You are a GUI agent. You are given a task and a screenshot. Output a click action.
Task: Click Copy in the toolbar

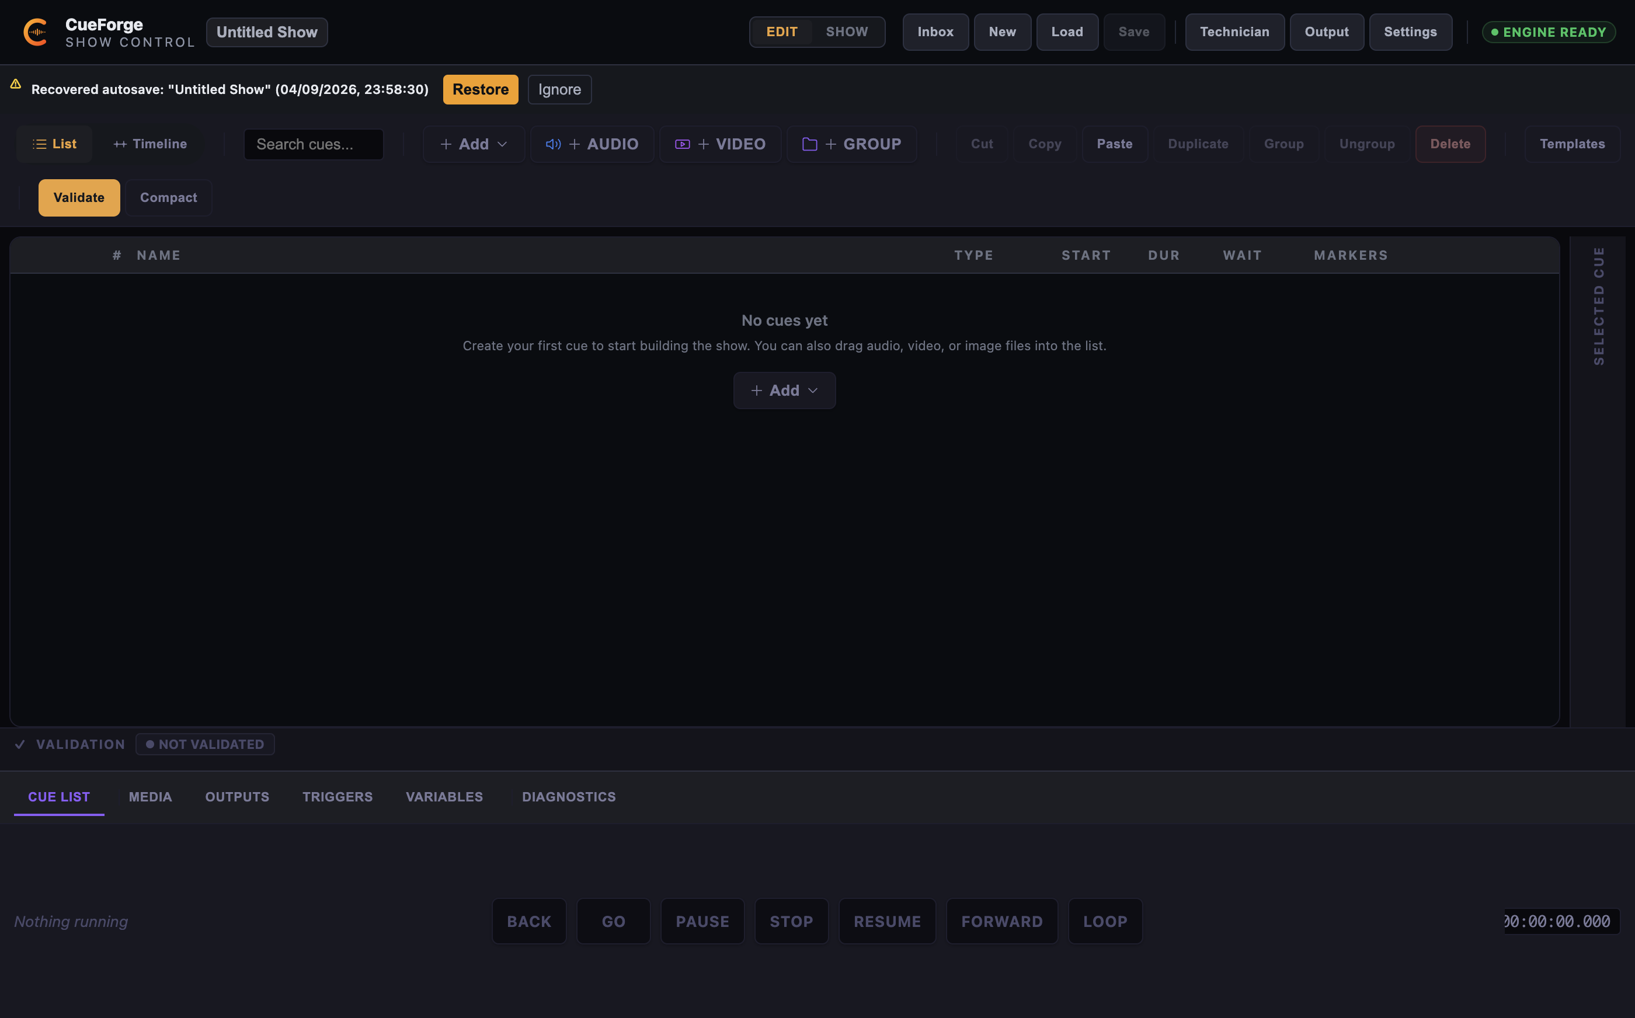1045,144
